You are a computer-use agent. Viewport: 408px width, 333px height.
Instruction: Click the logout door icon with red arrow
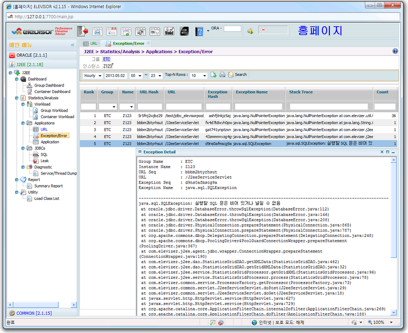point(83,31)
